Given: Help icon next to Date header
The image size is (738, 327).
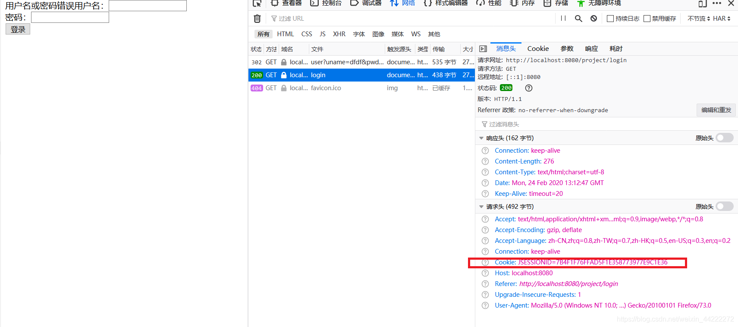Looking at the screenshot, I should point(485,183).
